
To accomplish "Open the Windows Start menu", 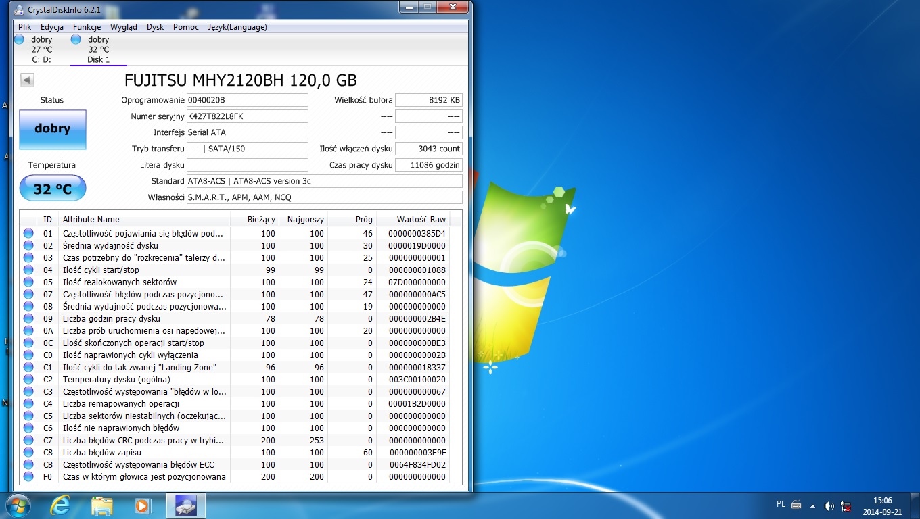I will pos(18,505).
